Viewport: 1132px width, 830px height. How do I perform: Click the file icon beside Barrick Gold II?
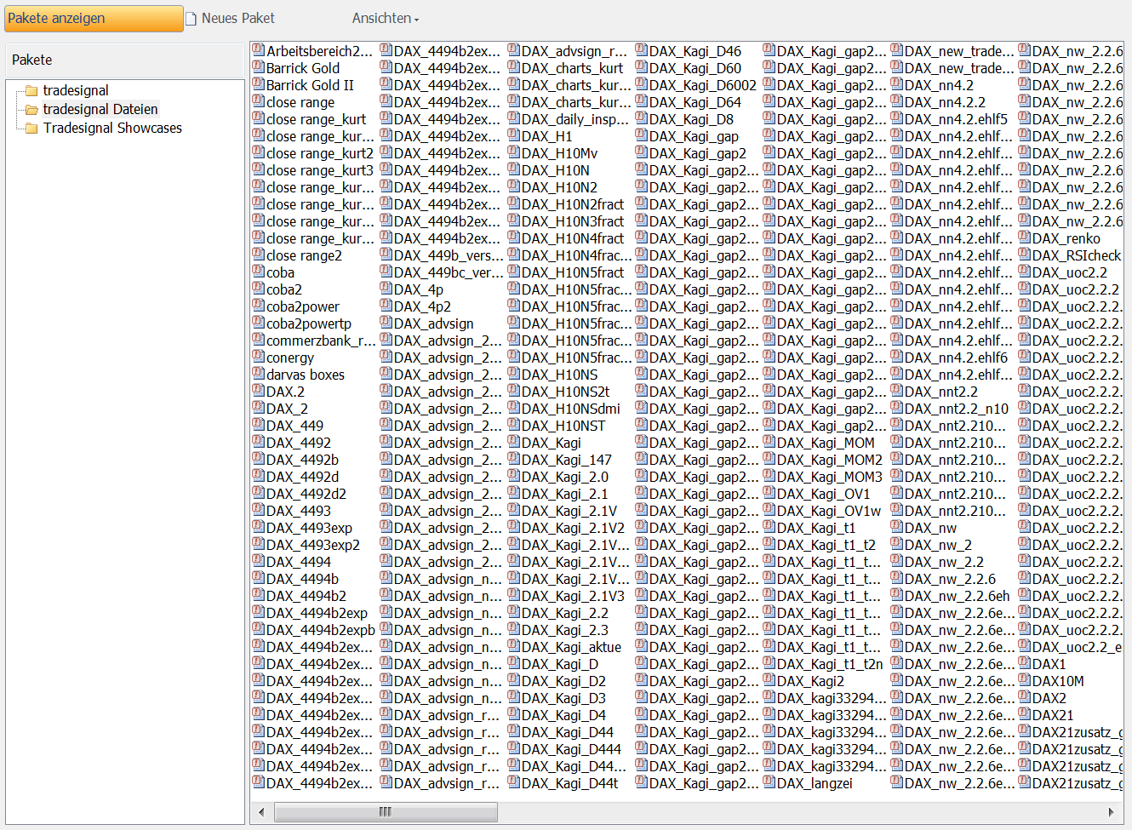click(259, 84)
